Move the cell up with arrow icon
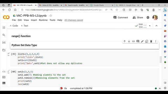The image size is (168, 94). click(124, 41)
